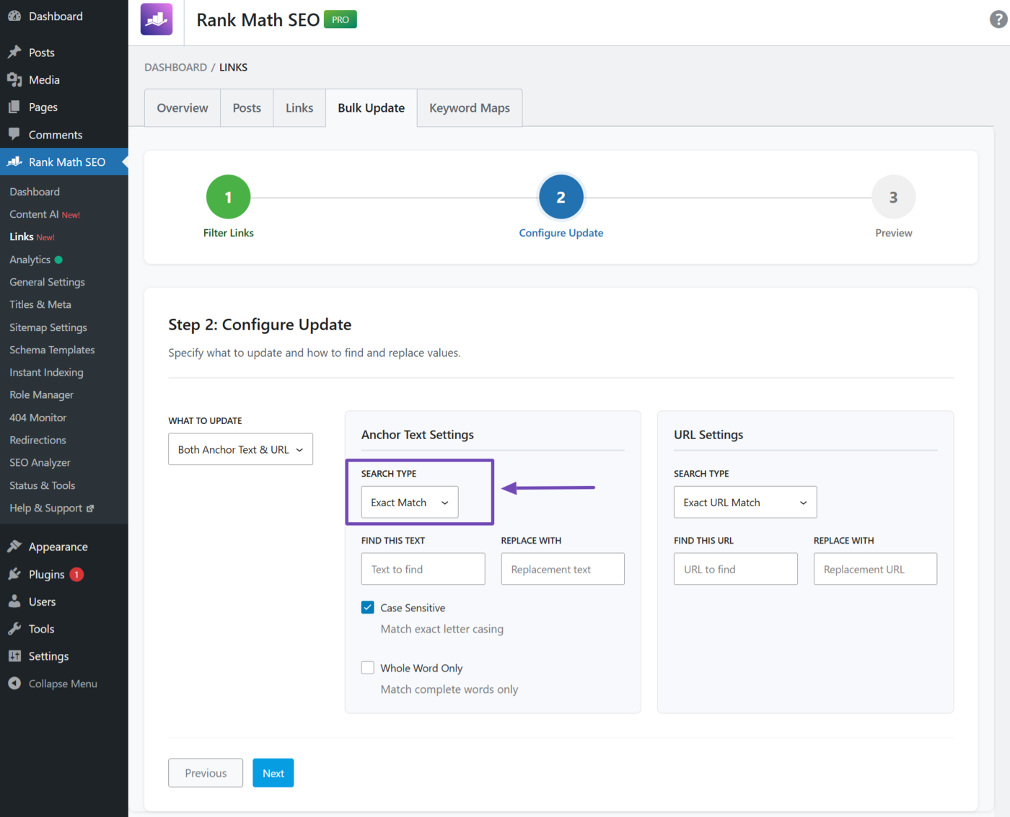Open Media via its sidebar icon
The image size is (1010, 817).
[x=14, y=79]
